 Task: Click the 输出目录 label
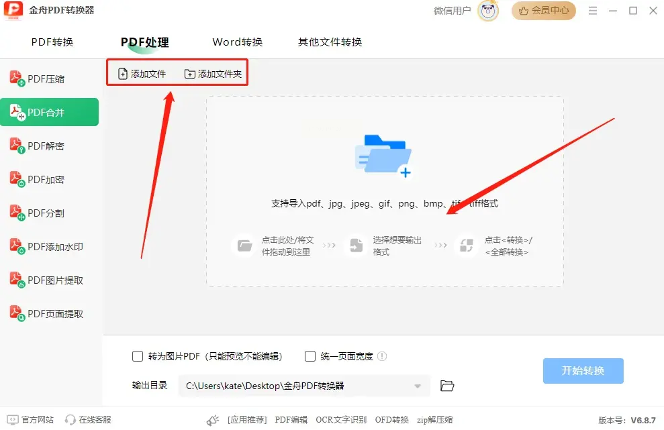[x=150, y=385]
